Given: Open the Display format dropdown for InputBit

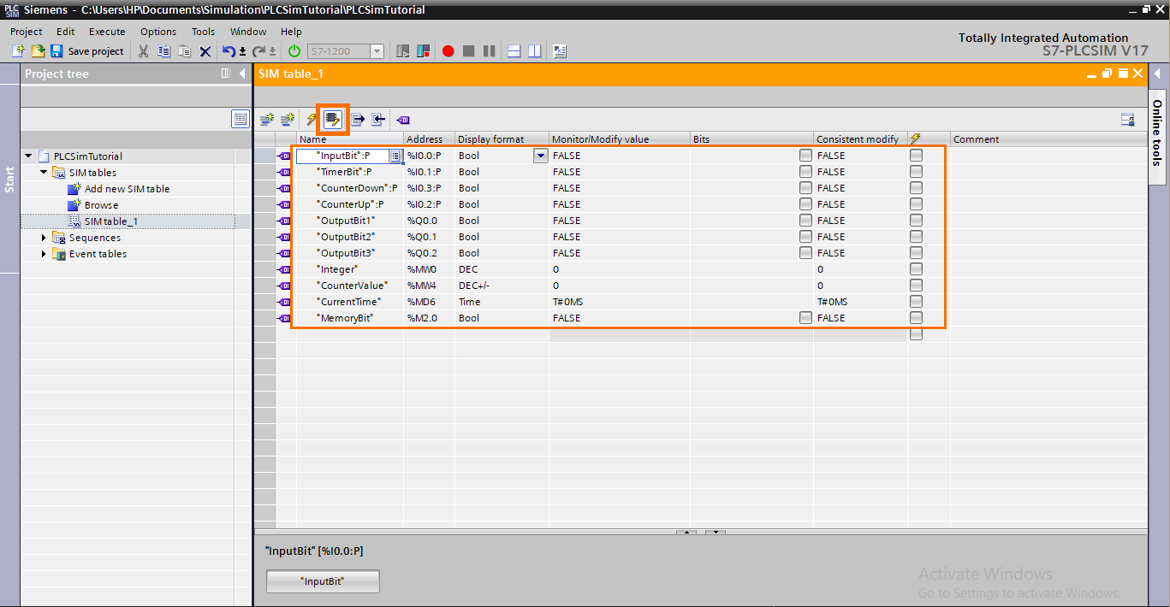Looking at the screenshot, I should 539,156.
